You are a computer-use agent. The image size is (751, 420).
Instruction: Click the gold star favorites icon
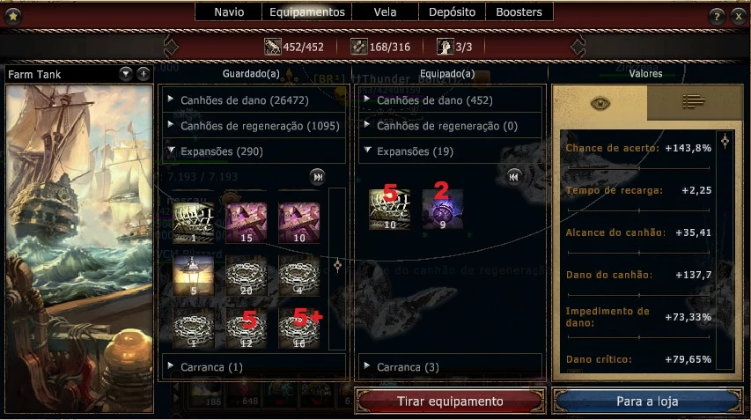pyautogui.click(x=13, y=16)
